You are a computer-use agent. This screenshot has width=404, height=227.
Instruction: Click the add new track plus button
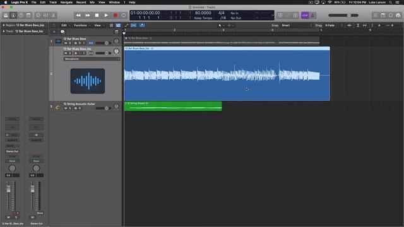coord(54,32)
